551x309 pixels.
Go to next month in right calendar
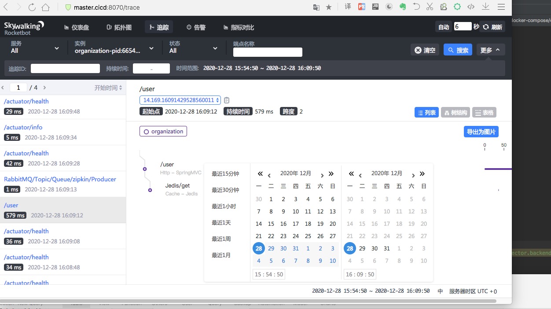[413, 174]
